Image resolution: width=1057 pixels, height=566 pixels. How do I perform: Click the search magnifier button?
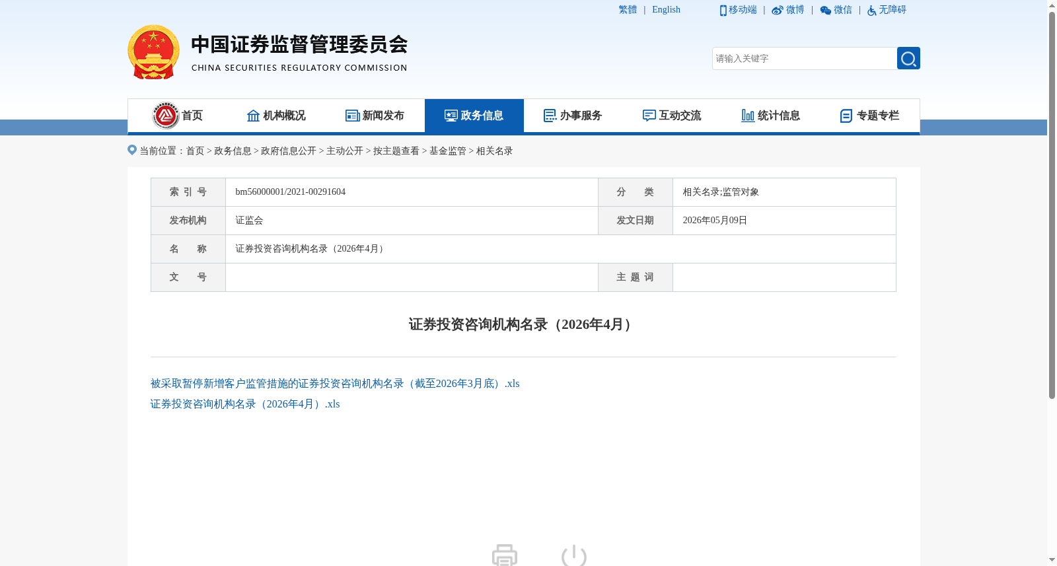pyautogui.click(x=908, y=58)
